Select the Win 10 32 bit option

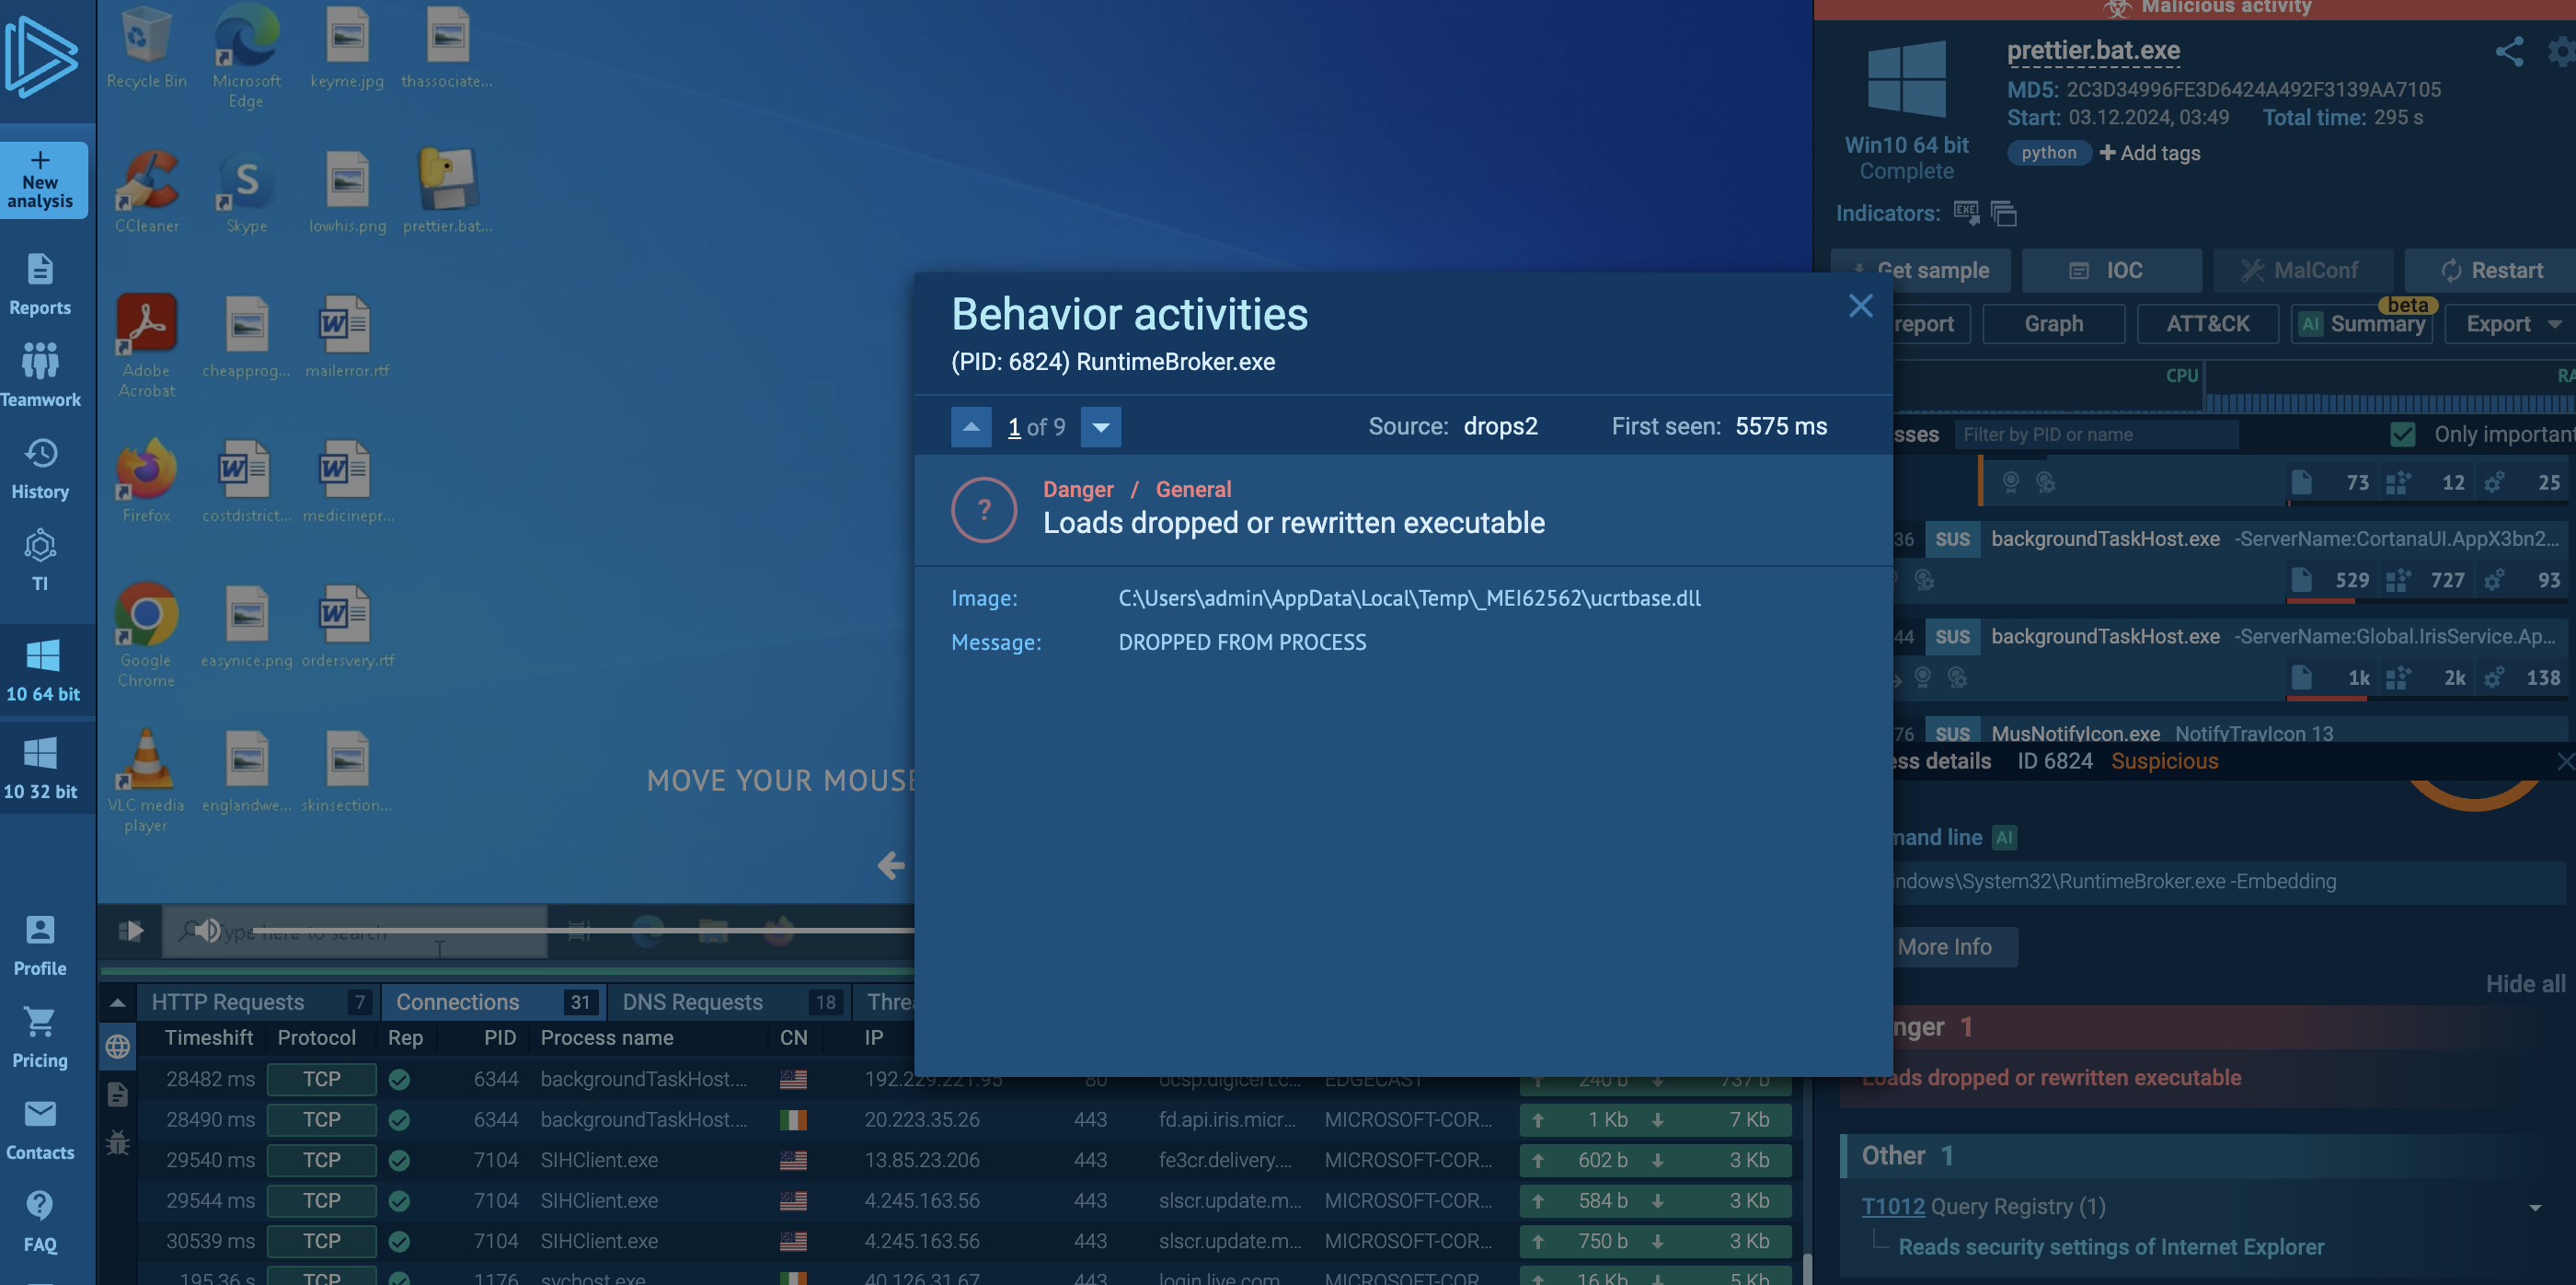(40, 766)
